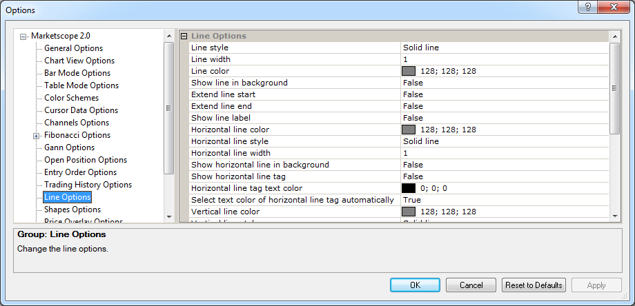Click tree panel scroll down arrow
The image size is (635, 306).
169,216
